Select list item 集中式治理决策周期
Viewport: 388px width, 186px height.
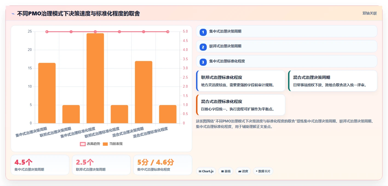[287, 31]
